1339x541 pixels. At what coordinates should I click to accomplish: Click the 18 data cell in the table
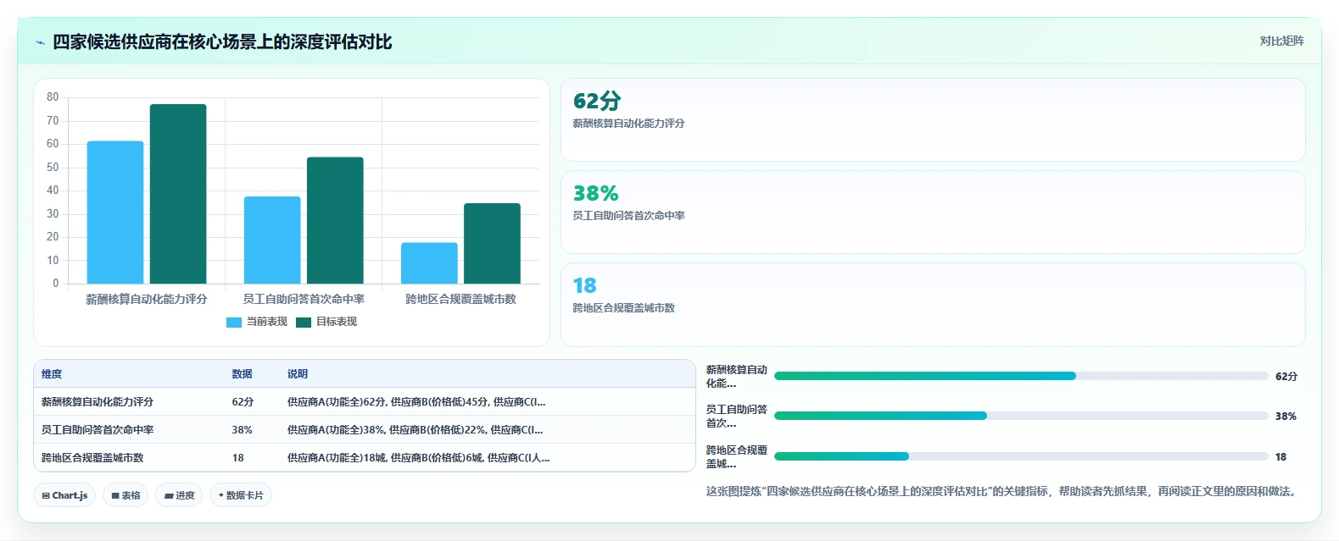coord(238,458)
